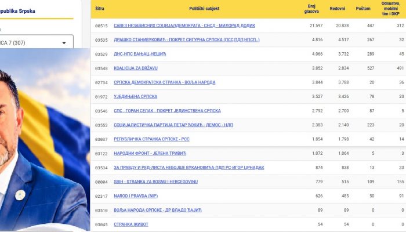Click the Odsustvo, mobilni tim column header

click(x=391, y=9)
